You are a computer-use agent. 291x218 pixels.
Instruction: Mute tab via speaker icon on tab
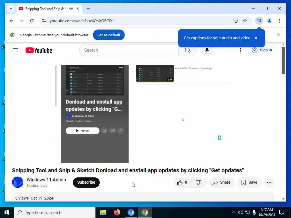pos(71,9)
